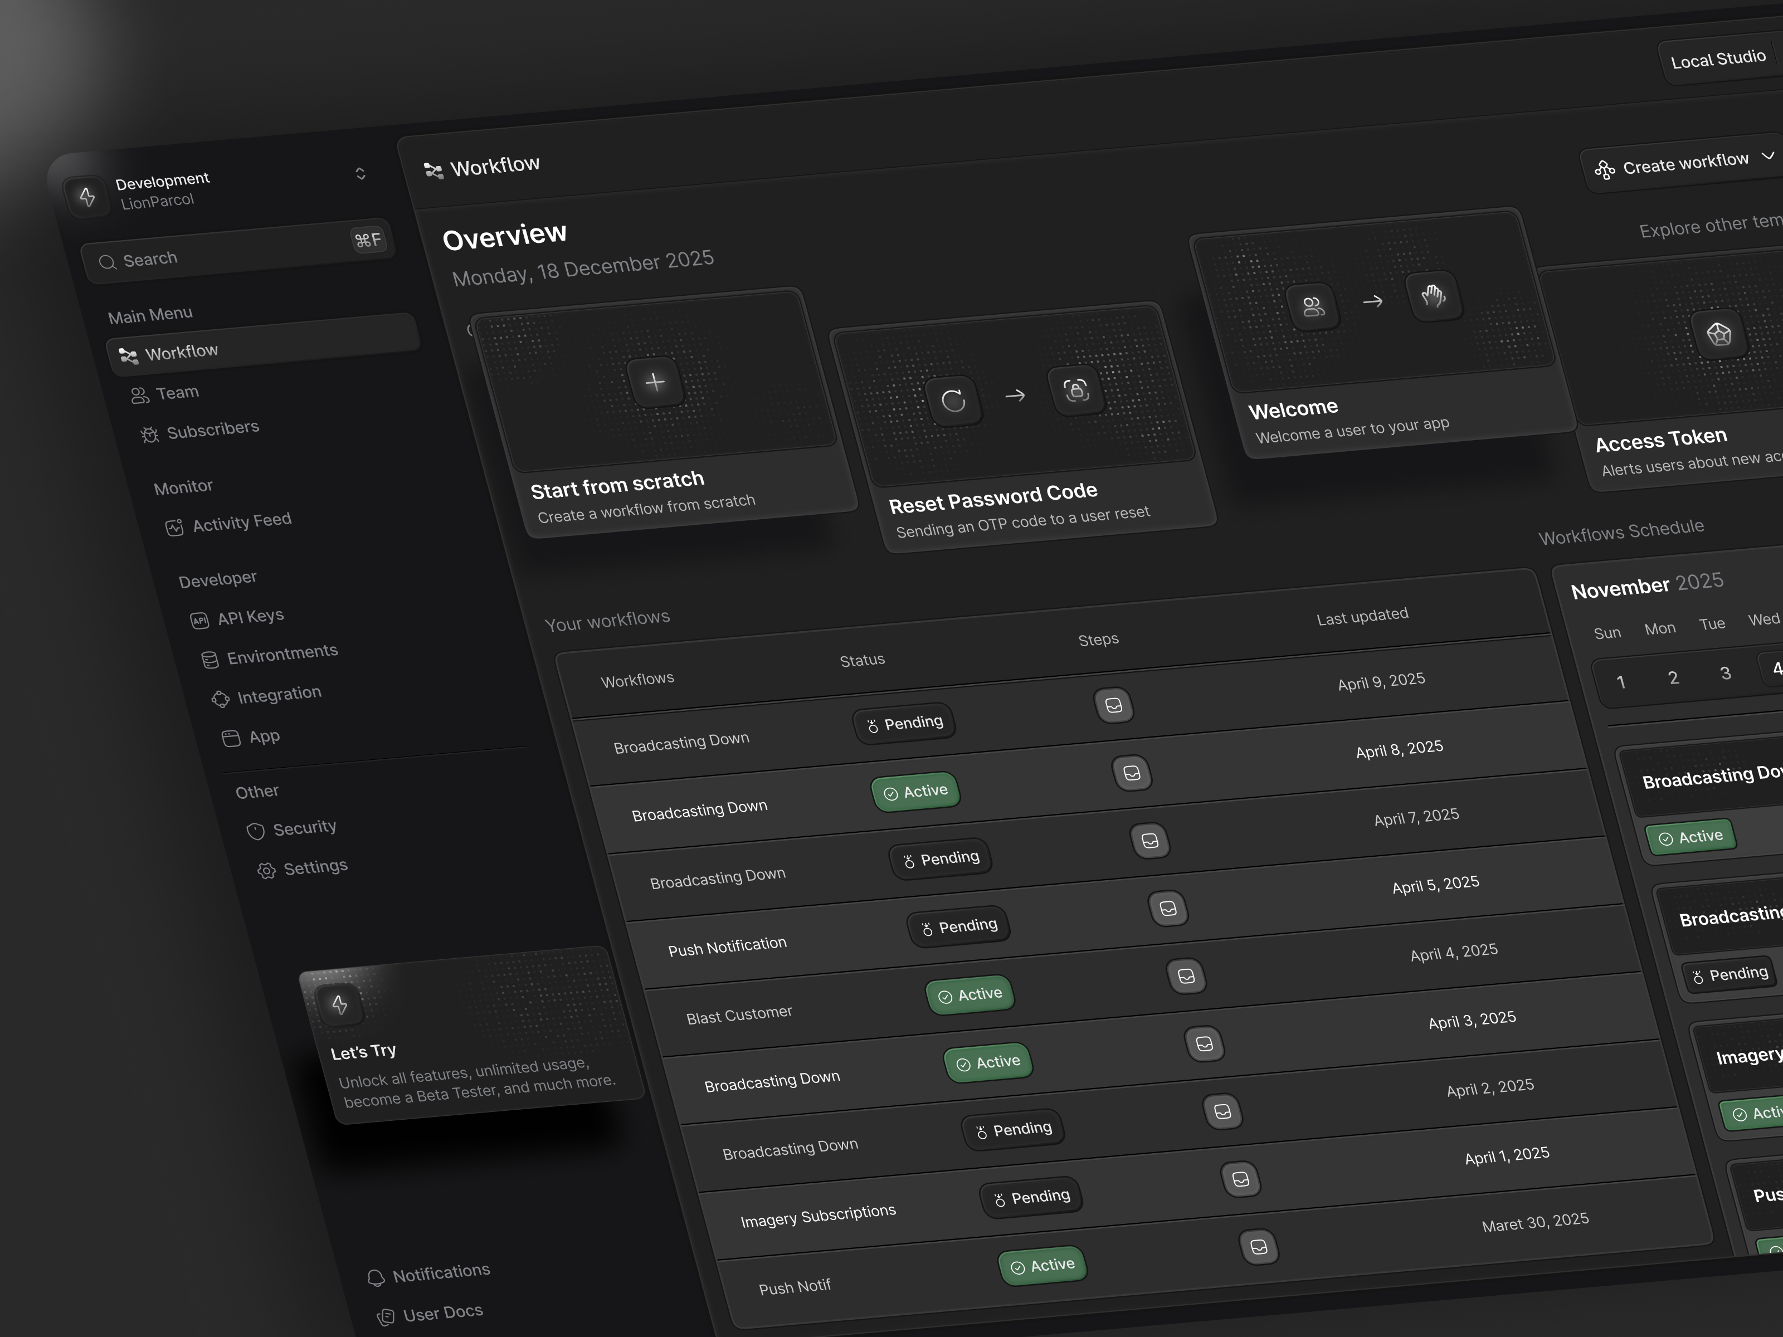
Task: Go to Integration in the sidebar
Action: pos(266,695)
